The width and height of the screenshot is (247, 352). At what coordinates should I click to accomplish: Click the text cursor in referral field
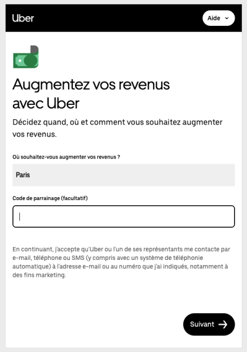pos(20,216)
